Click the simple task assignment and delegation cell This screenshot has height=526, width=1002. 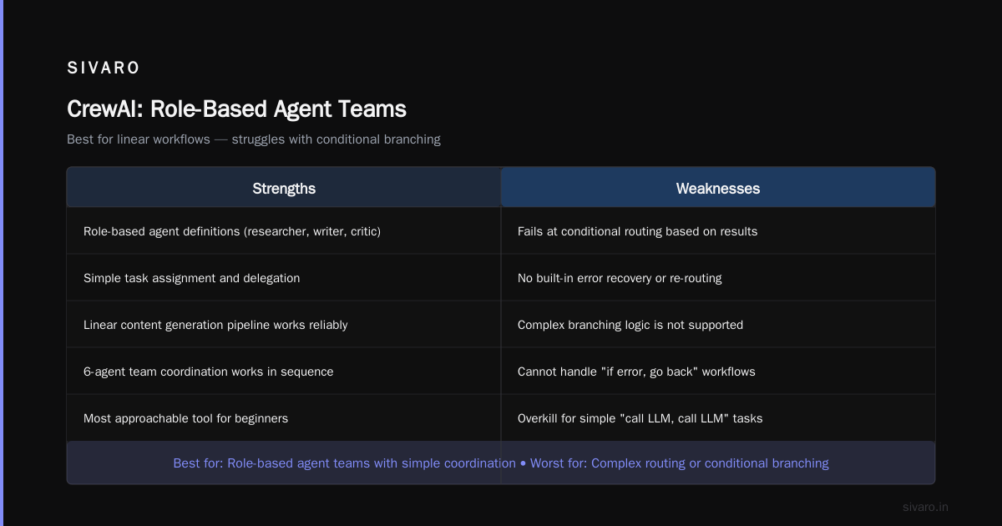coord(284,278)
